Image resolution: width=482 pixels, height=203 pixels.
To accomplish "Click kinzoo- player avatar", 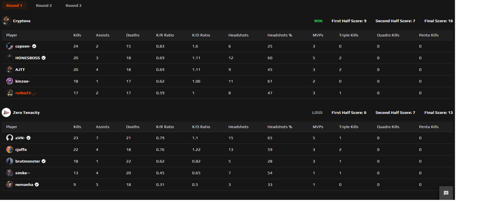I will tap(10, 81).
